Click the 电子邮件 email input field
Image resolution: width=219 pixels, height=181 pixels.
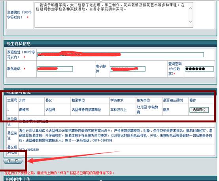tap(128, 69)
